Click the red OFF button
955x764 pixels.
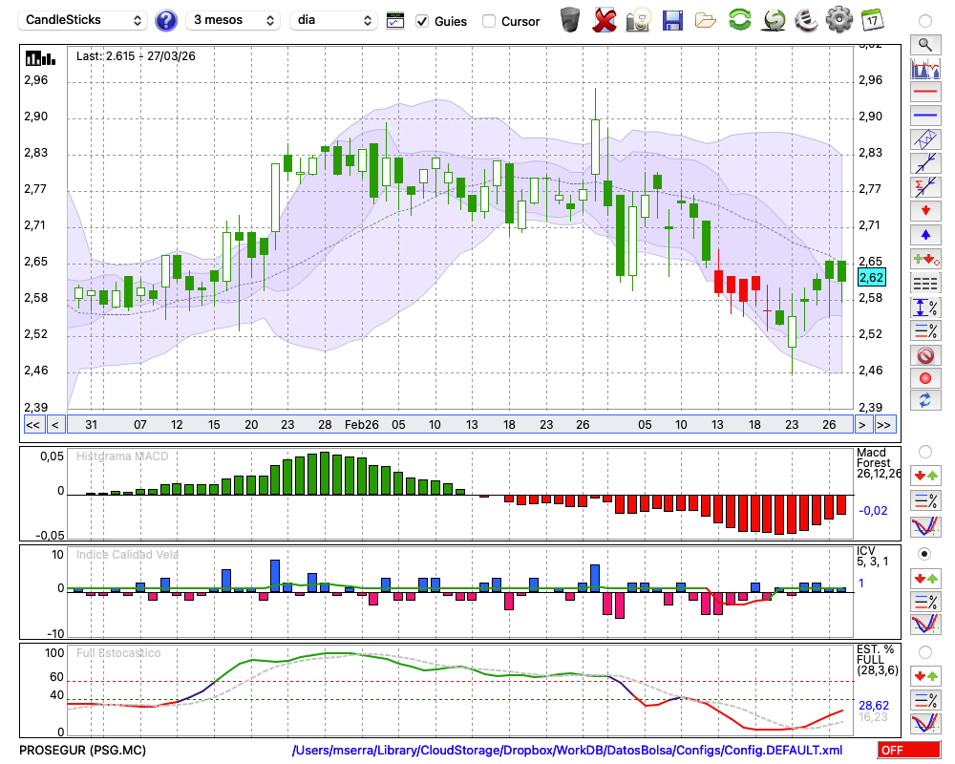pyautogui.click(x=907, y=751)
